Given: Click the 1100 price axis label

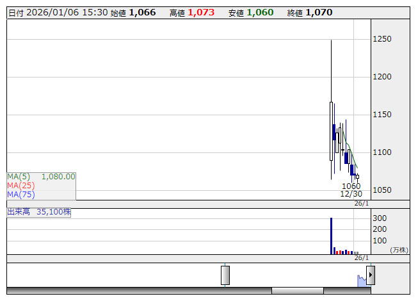Looking at the screenshot, I should (x=382, y=152).
